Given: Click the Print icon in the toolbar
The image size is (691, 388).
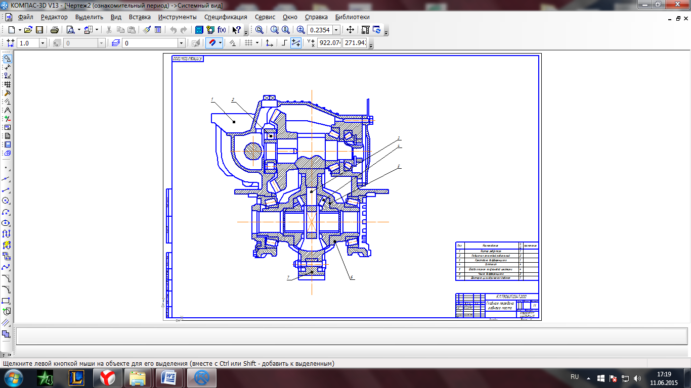Looking at the screenshot, I should click(x=55, y=30).
